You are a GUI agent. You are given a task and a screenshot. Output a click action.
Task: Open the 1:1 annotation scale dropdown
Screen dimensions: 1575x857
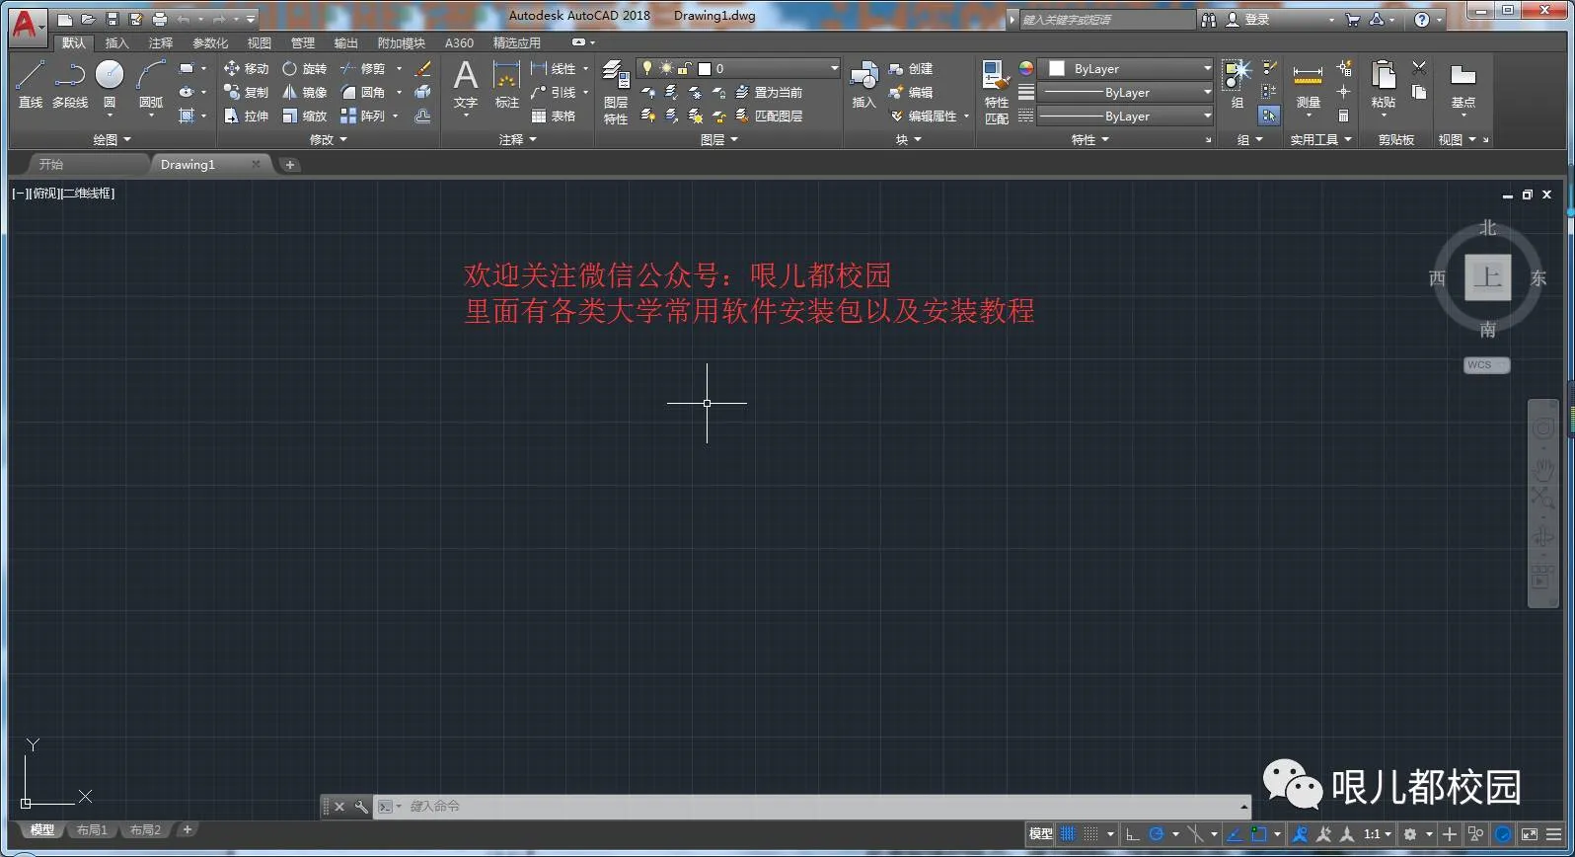point(1378,834)
